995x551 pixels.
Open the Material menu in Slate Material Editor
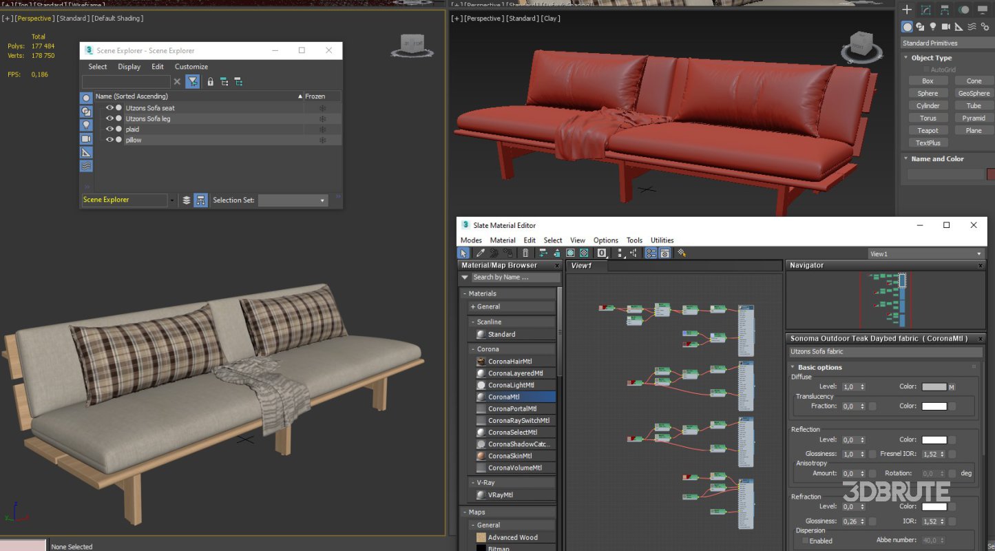point(502,240)
